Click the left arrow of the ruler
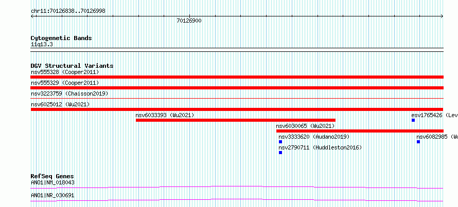Viewport: 458px width, 207px height. pos(33,16)
